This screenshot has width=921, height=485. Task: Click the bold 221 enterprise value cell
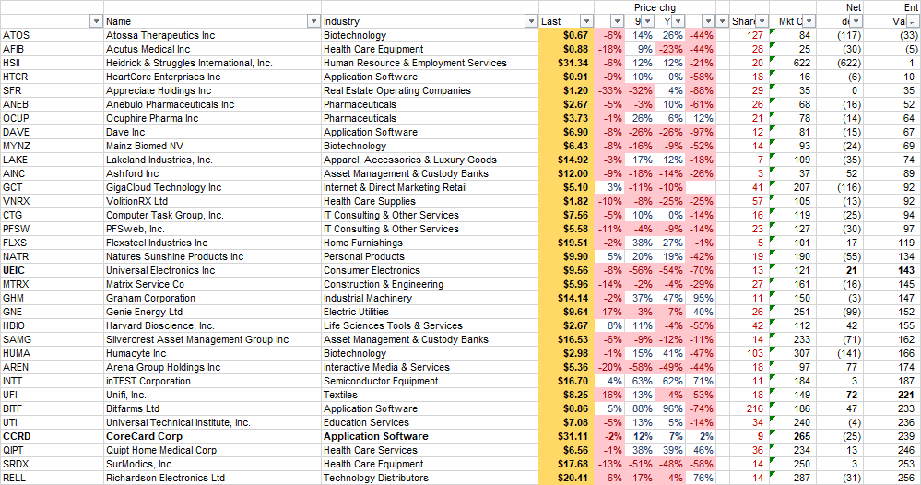tap(892, 395)
